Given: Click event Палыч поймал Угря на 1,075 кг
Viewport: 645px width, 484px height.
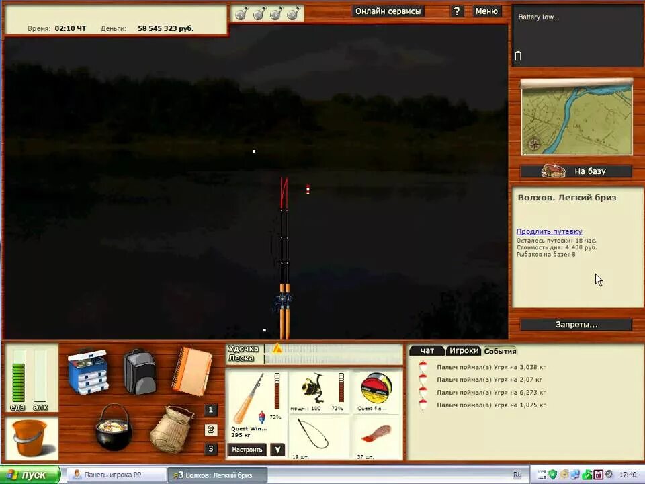Looking at the screenshot, I should click(491, 405).
